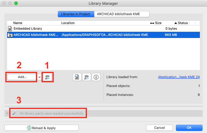Click the Reload & Apply button
The width and height of the screenshot is (207, 133).
click(42, 128)
